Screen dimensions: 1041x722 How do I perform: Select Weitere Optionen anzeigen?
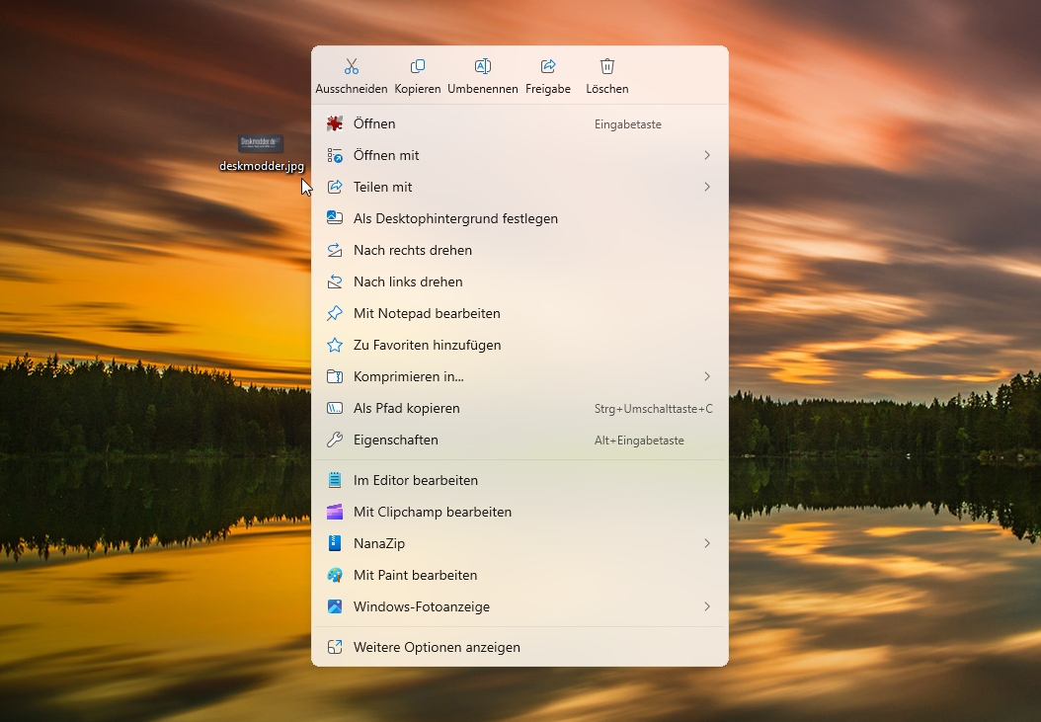click(x=520, y=647)
